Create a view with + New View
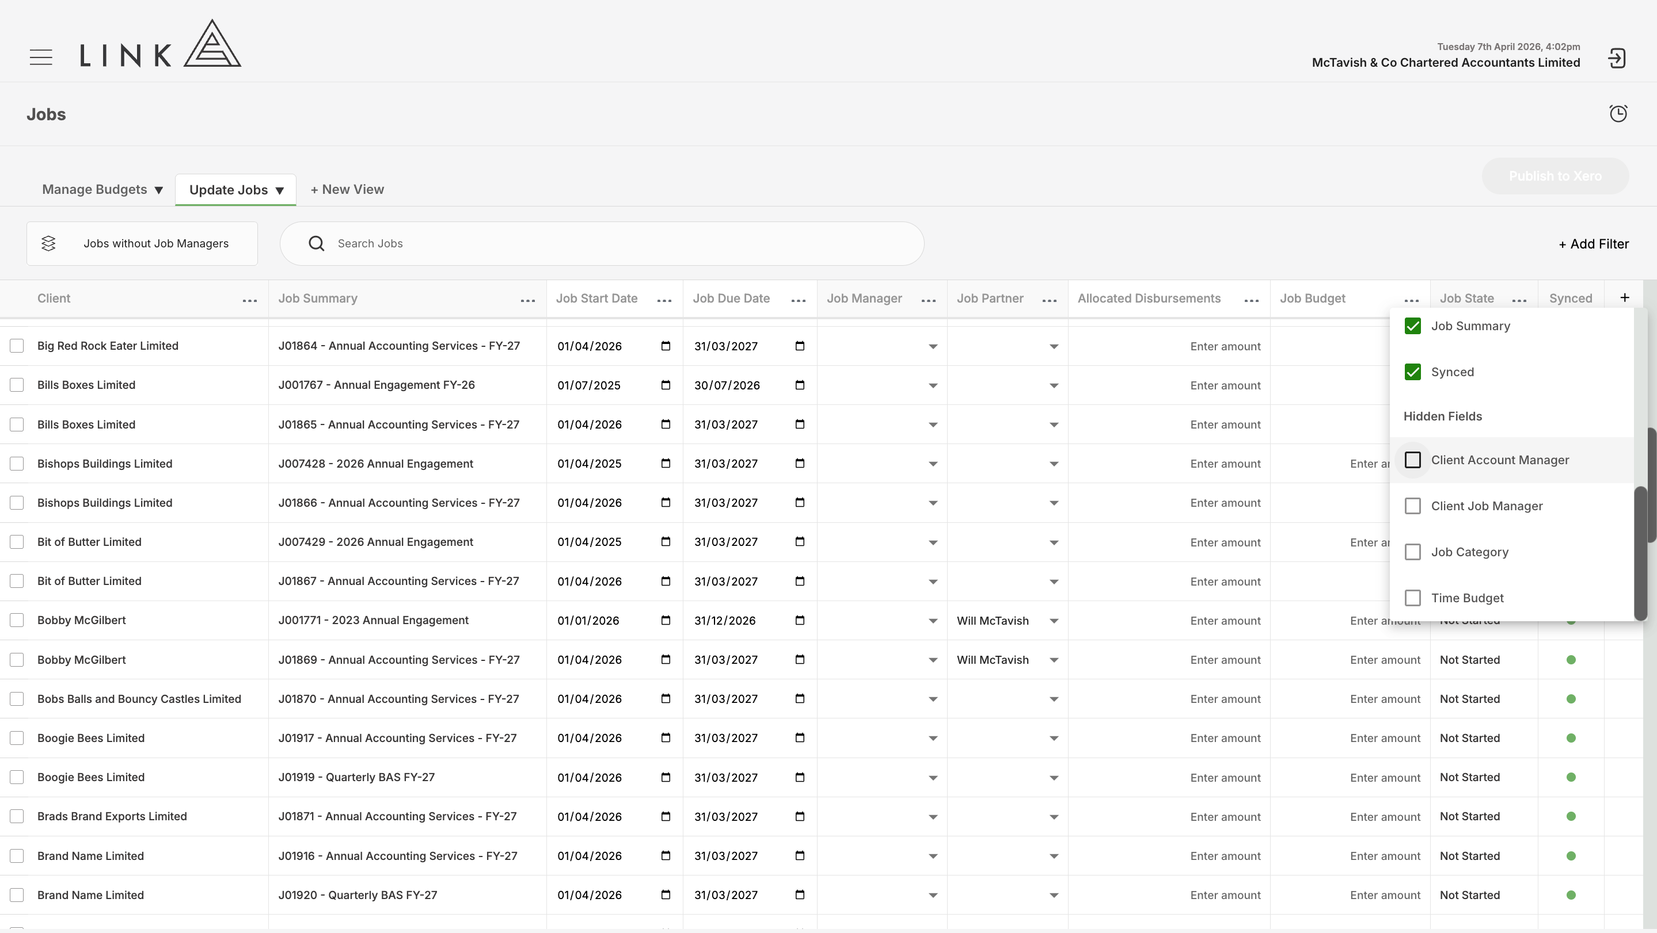This screenshot has width=1657, height=933. (x=347, y=190)
